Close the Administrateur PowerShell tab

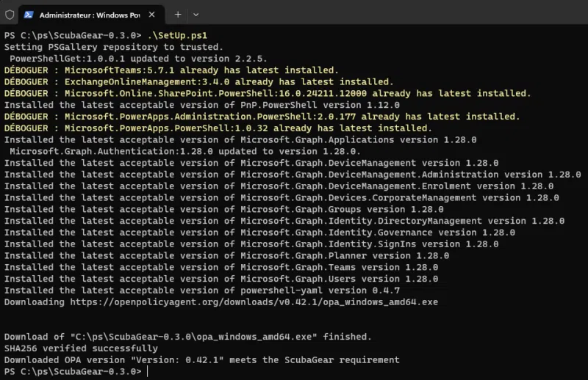[151, 15]
